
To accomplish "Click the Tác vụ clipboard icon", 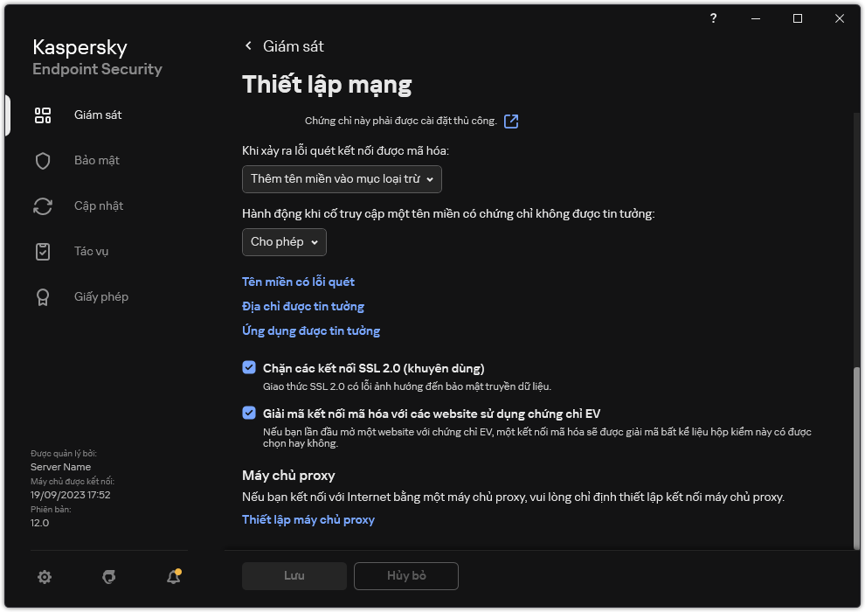I will [x=43, y=252].
